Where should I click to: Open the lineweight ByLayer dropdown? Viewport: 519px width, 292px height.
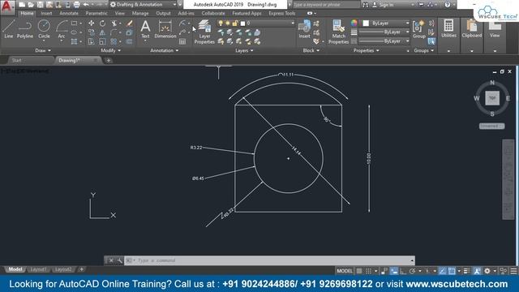click(x=384, y=32)
